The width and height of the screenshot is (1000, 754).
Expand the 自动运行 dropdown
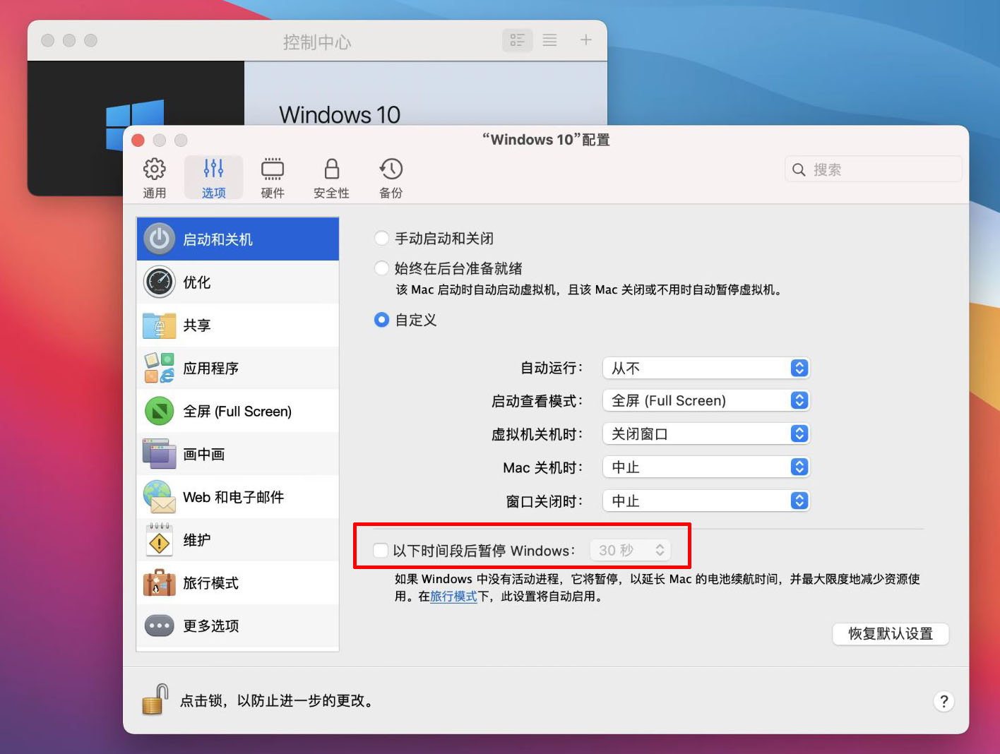(706, 368)
